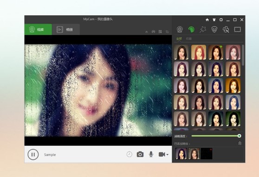Open the skin shirt icon in title bar
The image size is (259, 177).
214,20
